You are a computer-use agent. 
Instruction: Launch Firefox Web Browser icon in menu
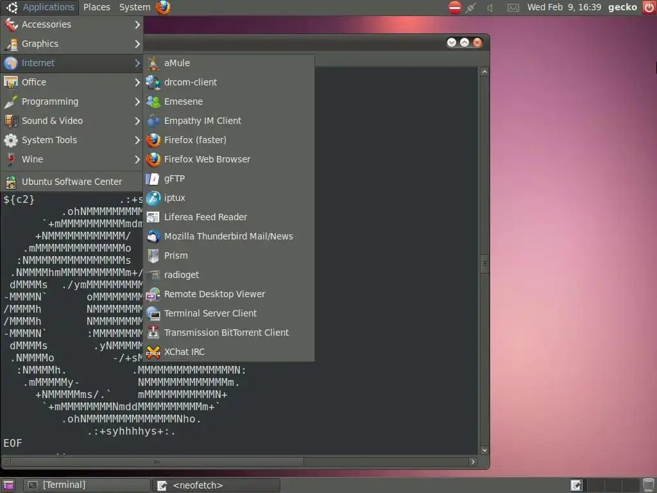(153, 159)
